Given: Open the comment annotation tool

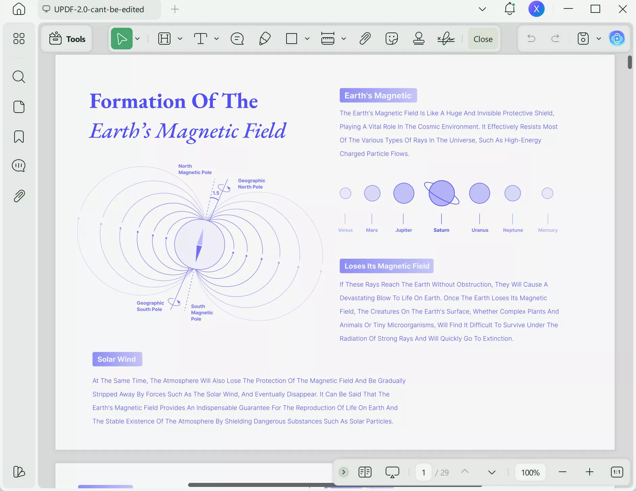Looking at the screenshot, I should (x=237, y=39).
